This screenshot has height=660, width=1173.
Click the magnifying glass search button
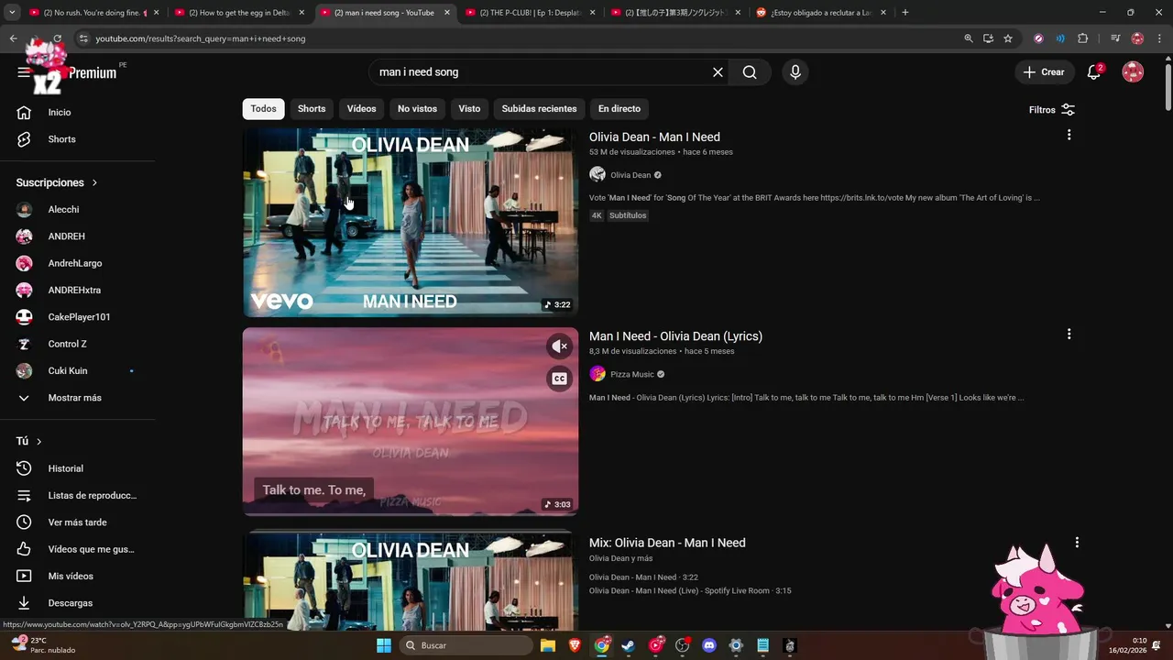(750, 72)
